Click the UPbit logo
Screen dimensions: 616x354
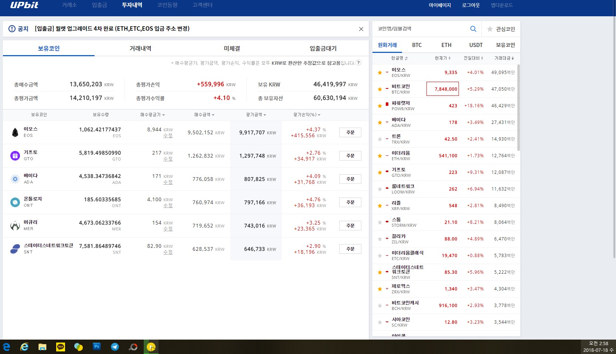(24, 5)
